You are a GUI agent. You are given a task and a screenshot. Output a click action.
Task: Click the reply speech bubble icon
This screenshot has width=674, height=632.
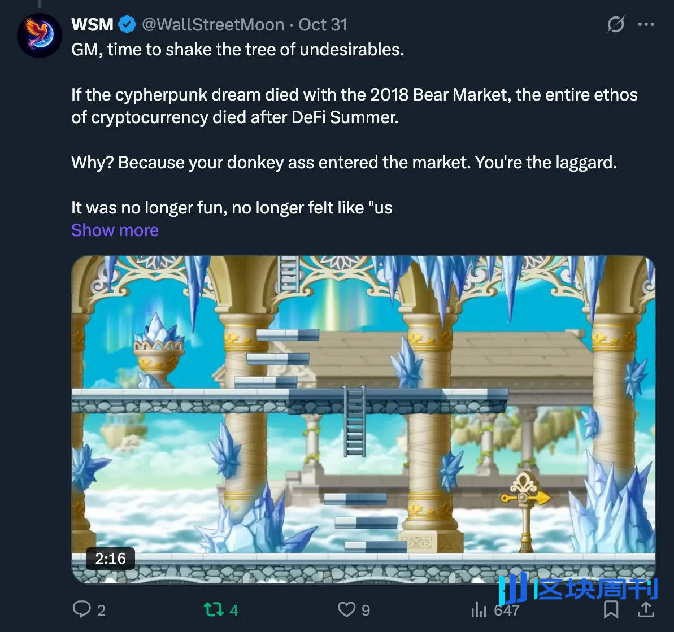pos(82,609)
